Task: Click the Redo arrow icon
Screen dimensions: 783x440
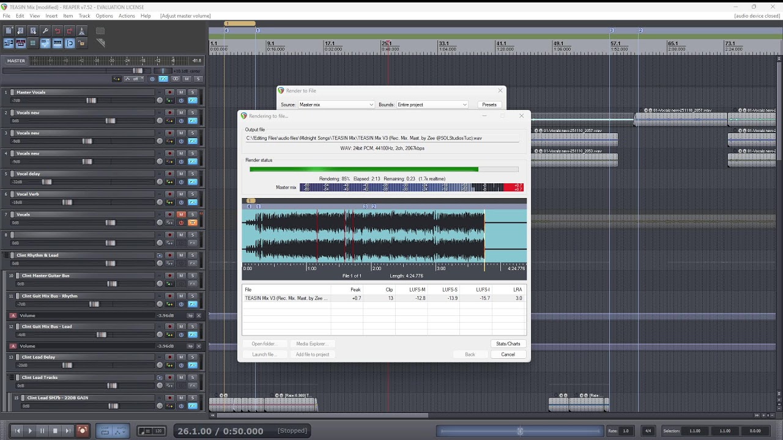Action: click(x=70, y=31)
